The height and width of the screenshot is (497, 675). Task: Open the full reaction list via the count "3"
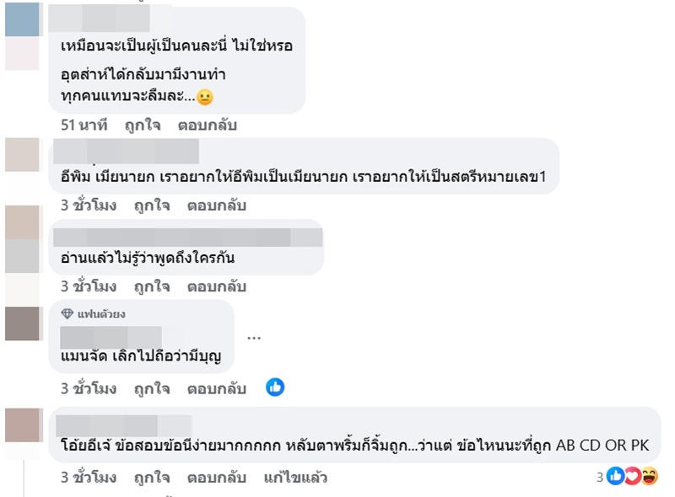click(600, 477)
